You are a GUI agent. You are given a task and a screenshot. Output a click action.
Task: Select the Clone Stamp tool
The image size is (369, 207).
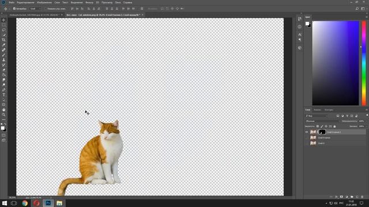click(x=3, y=60)
